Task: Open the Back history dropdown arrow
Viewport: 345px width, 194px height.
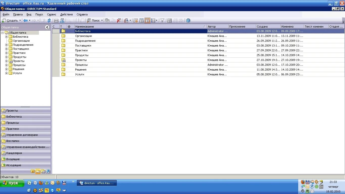Action: [x=30, y=20]
